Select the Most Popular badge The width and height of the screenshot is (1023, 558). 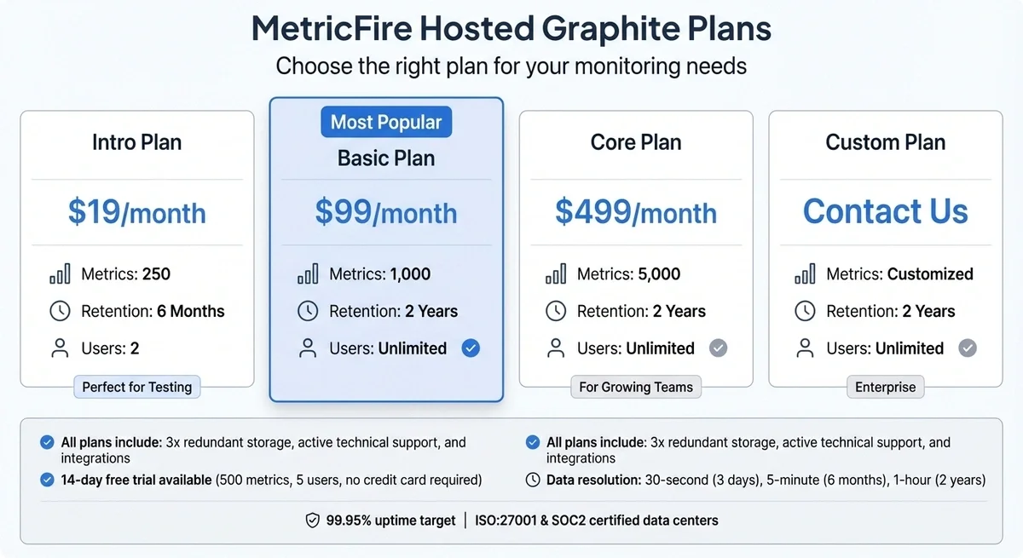coord(386,122)
